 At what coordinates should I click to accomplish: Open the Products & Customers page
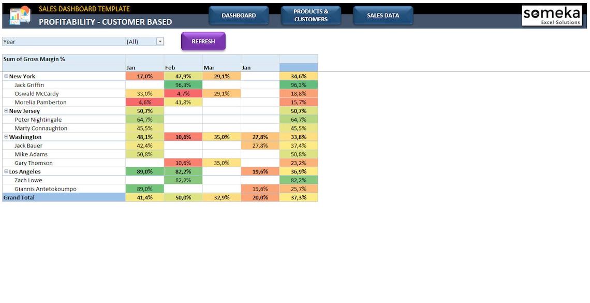pos(311,15)
